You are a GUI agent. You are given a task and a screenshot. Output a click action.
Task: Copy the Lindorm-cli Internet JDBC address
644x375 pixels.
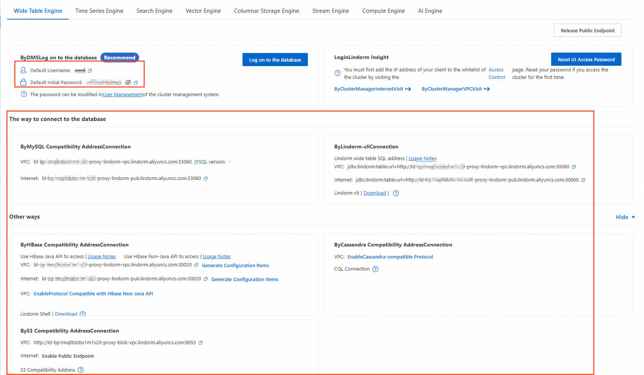click(x=583, y=180)
